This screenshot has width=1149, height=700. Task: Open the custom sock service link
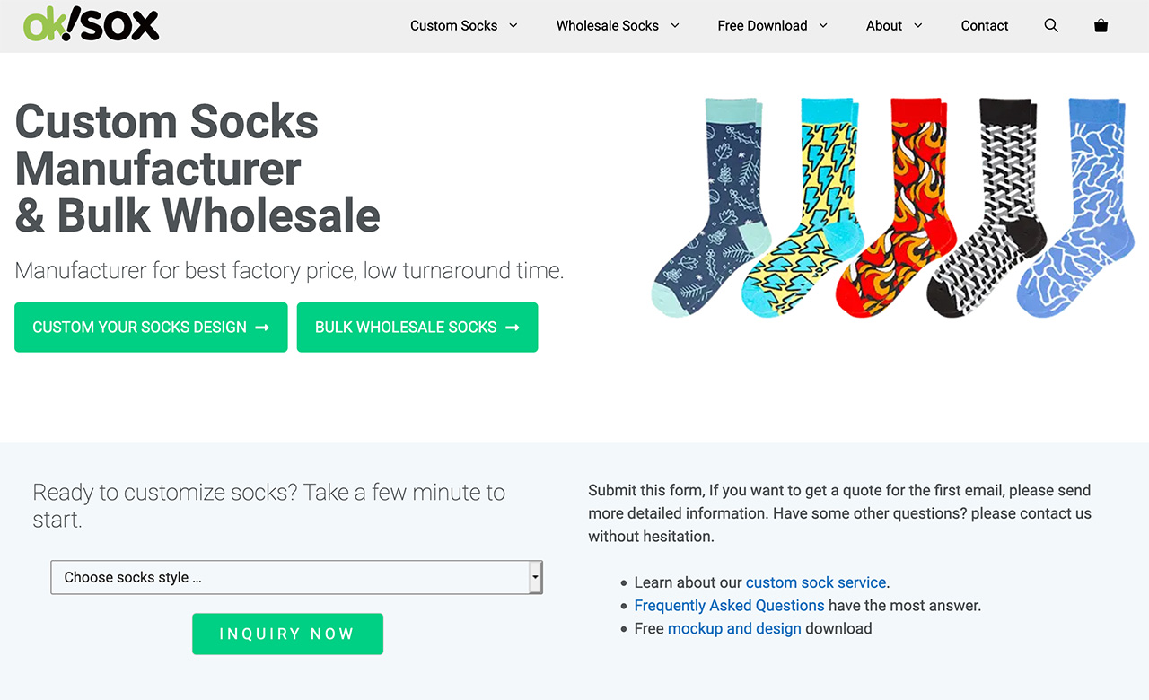point(816,582)
